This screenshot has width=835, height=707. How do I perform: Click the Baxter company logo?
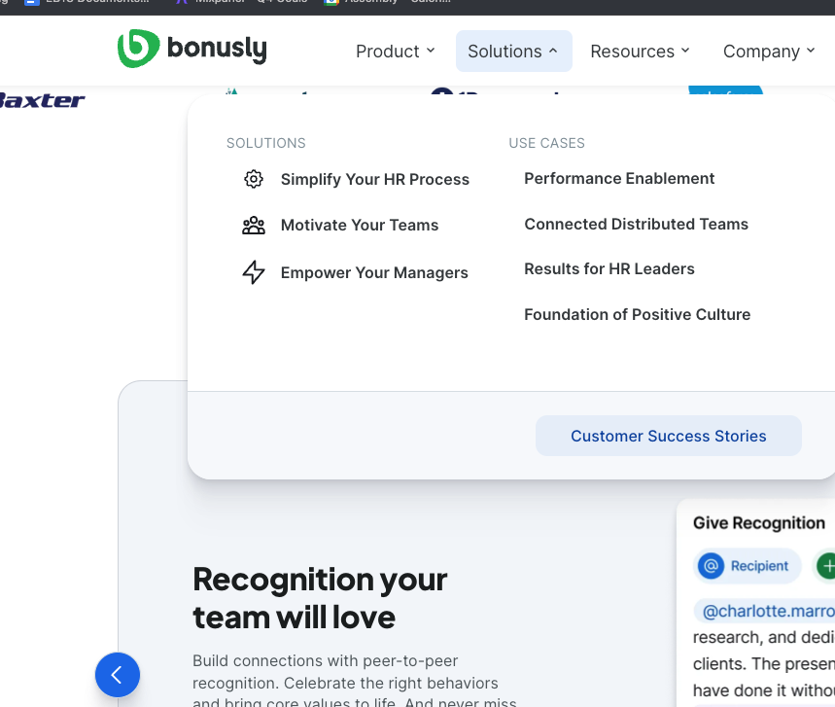click(x=43, y=100)
